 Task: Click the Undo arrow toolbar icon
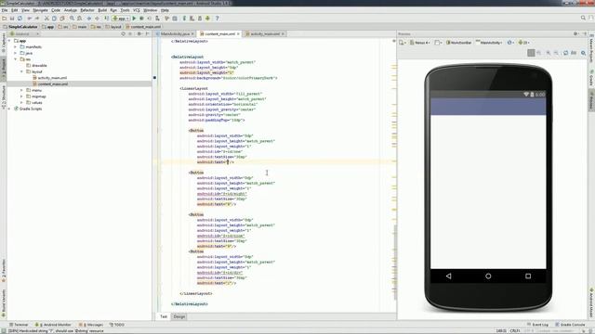coord(29,19)
